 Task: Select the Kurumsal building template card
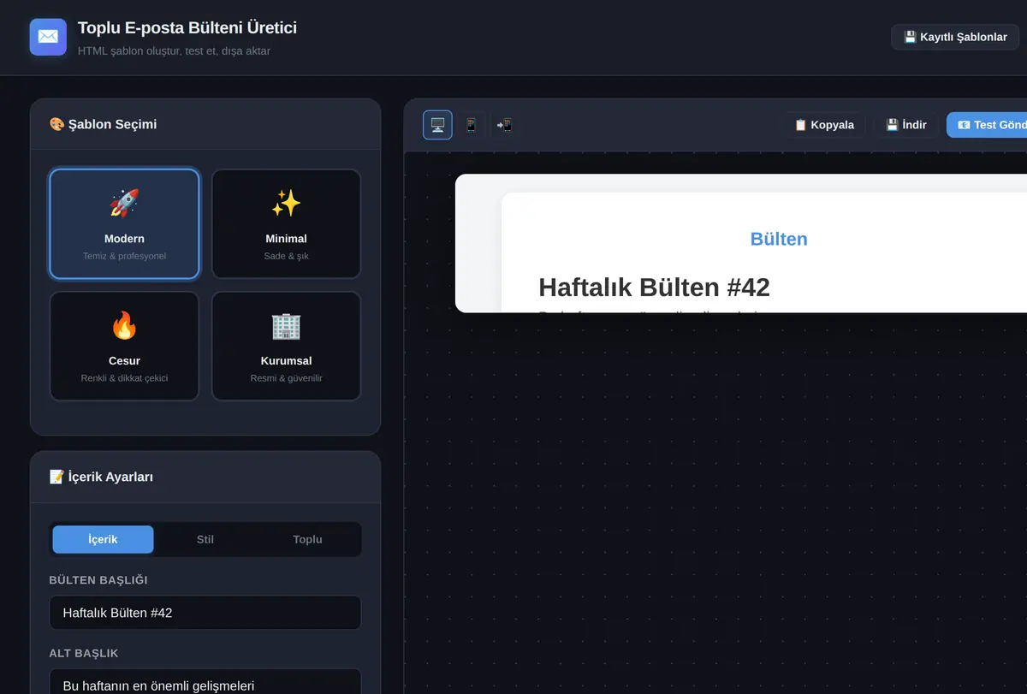(286, 346)
